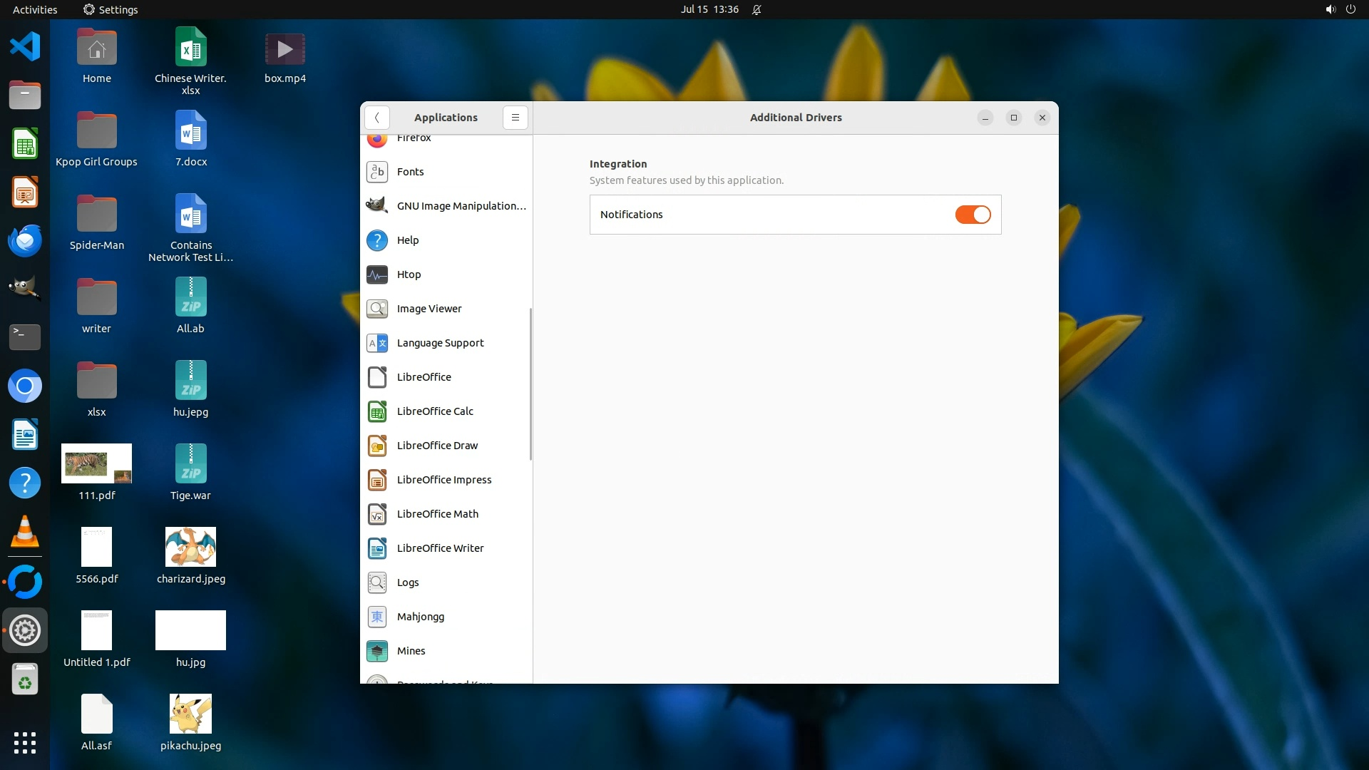This screenshot has height=770, width=1369.
Task: Click the back arrow in Applications header
Action: [x=376, y=118]
